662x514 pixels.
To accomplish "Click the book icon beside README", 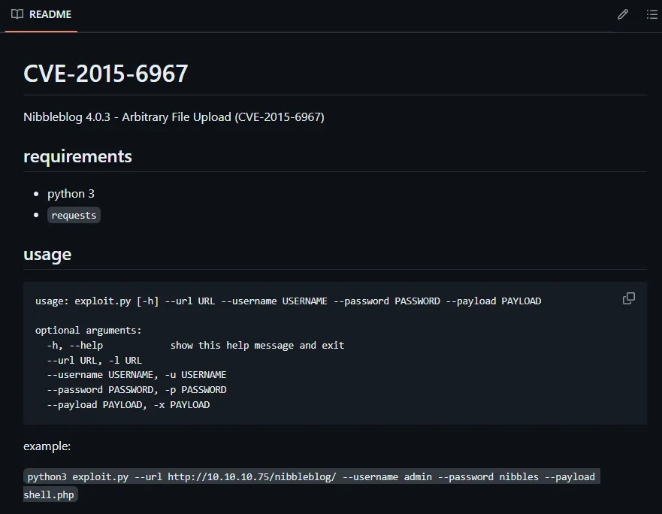I will pos(17,14).
